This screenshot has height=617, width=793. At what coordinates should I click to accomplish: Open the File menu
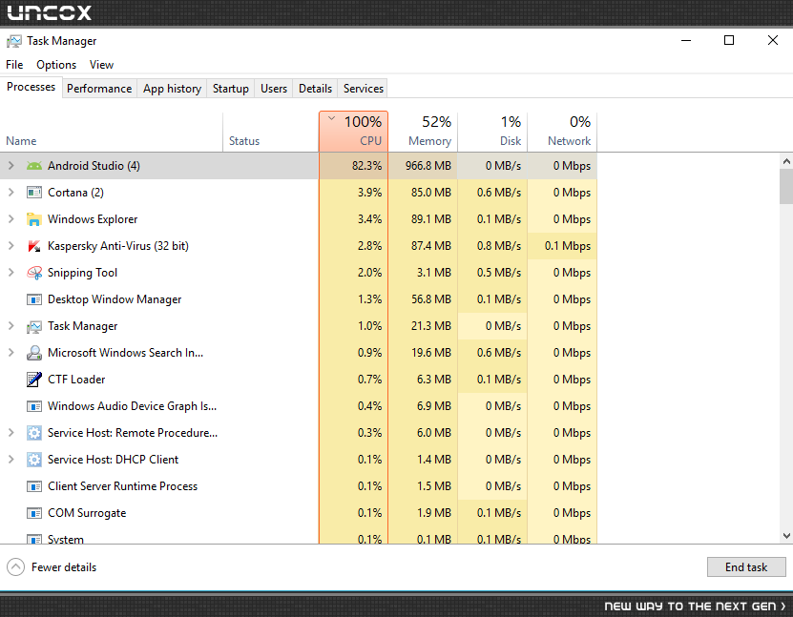(x=14, y=65)
